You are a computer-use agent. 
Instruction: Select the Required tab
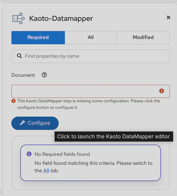coord(38,37)
